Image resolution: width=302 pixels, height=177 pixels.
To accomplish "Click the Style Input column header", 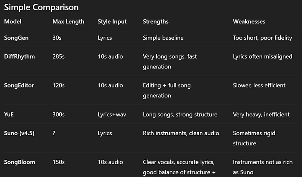I will click(x=112, y=22).
